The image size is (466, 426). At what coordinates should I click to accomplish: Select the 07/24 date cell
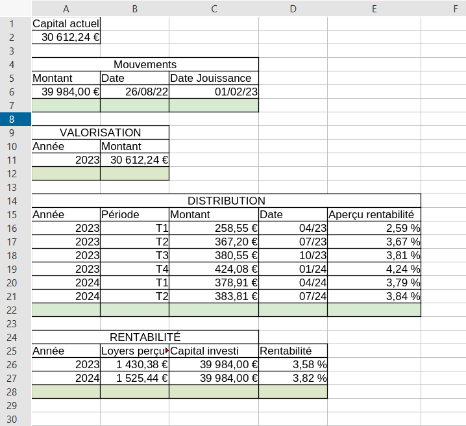pyautogui.click(x=293, y=296)
